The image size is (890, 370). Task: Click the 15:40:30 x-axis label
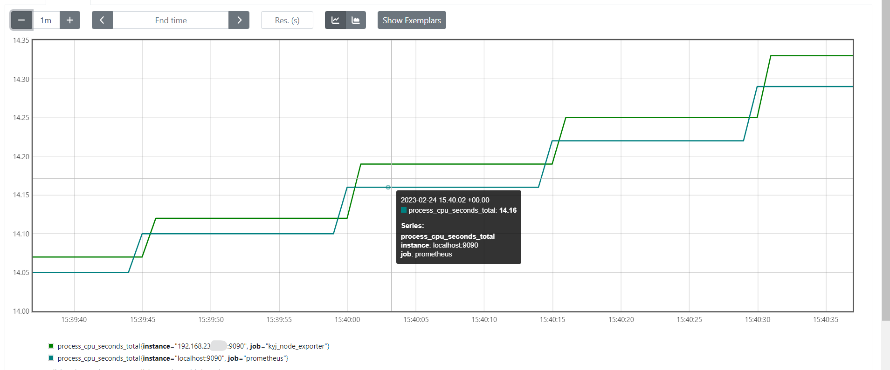758,320
